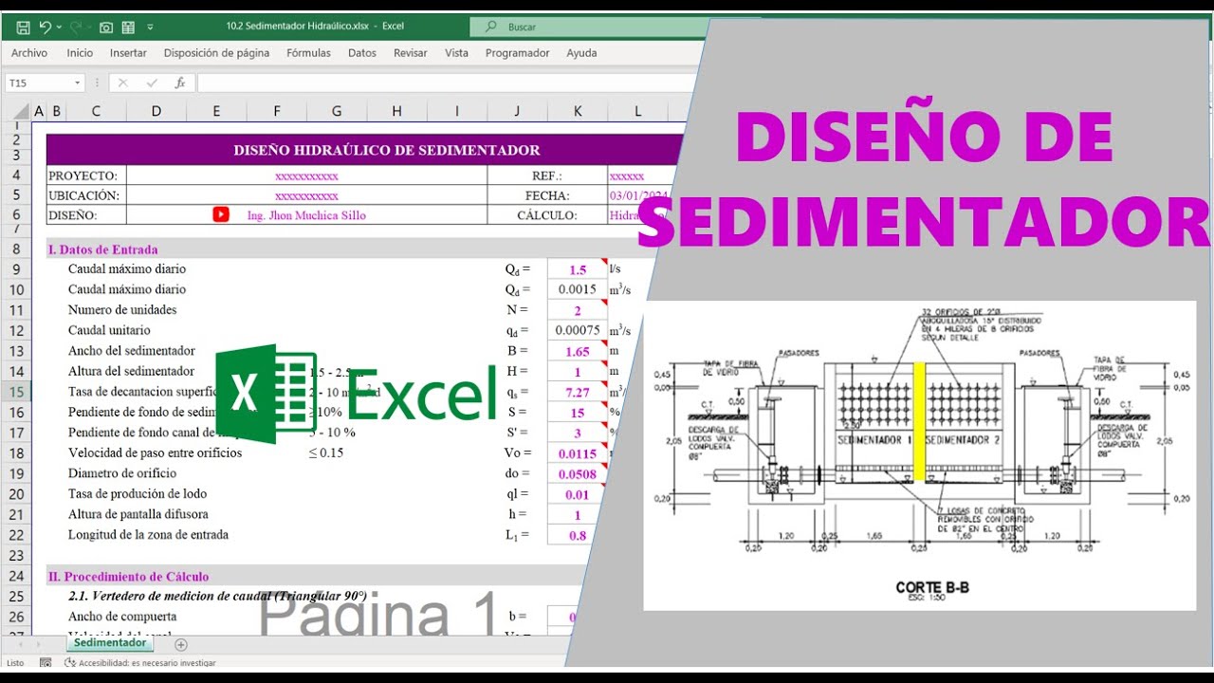The height and width of the screenshot is (683, 1214).
Task: Click the 'II. Procedimiento de Cálculo' heading
Action: [x=128, y=576]
